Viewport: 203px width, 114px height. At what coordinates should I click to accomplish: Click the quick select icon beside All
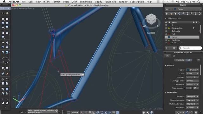pyautogui.click(x=198, y=60)
